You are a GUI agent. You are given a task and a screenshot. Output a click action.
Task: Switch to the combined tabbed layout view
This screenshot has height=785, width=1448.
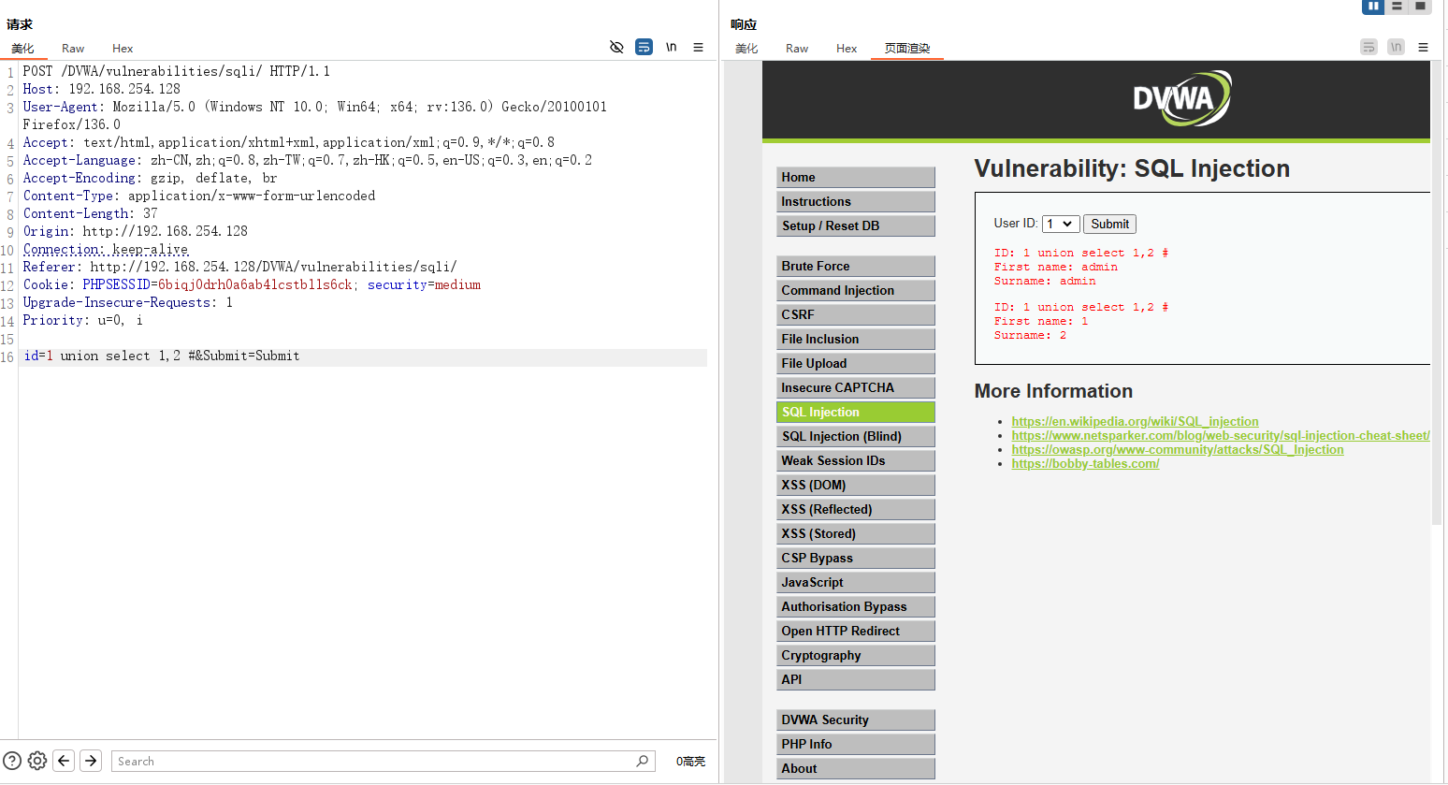pyautogui.click(x=1420, y=7)
